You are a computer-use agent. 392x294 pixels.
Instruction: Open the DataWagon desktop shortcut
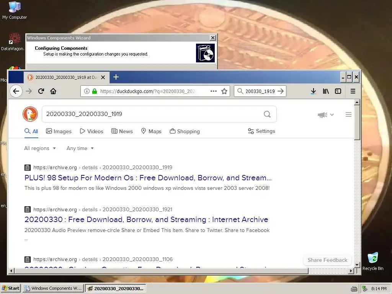coord(13,42)
